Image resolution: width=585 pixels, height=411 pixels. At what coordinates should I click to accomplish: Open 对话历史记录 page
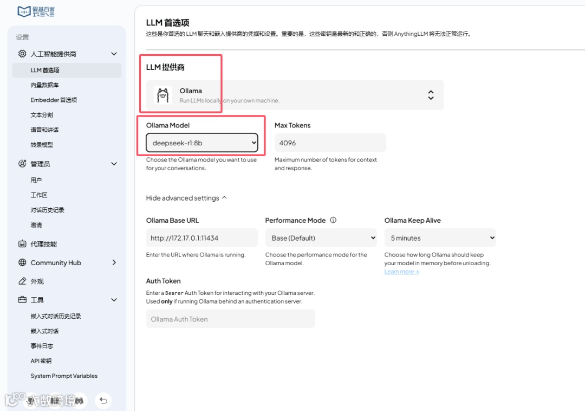click(47, 210)
